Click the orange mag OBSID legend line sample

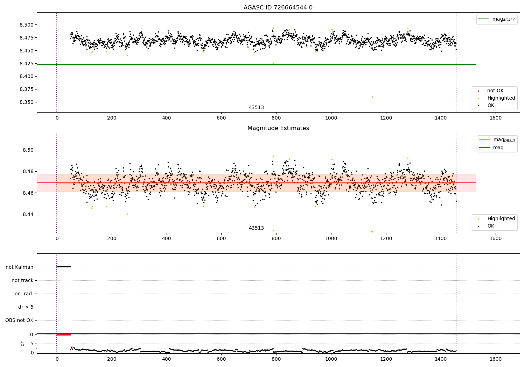pyautogui.click(x=485, y=140)
